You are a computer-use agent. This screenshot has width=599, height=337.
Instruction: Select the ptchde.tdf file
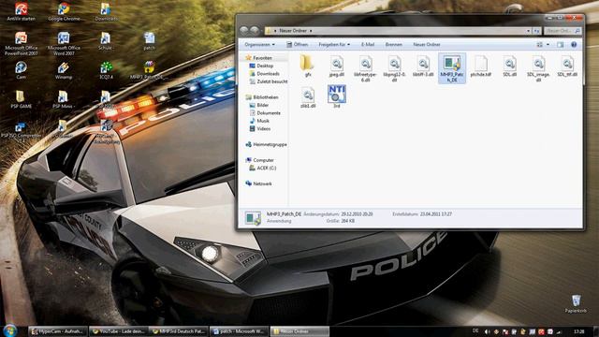[x=480, y=66]
